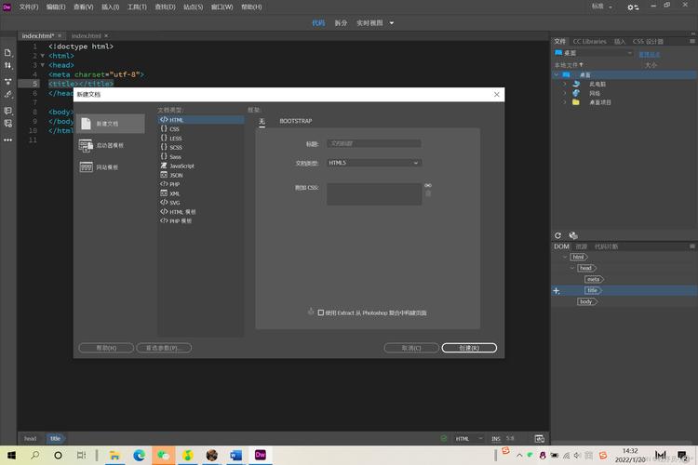The height and width of the screenshot is (465, 698).
Task: Expand the Network node in Files tree
Action: tap(565, 93)
